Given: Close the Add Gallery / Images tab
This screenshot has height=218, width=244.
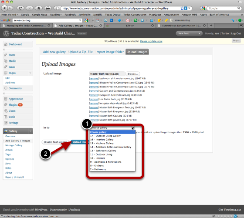Looking at the screenshot, I should point(101,26).
